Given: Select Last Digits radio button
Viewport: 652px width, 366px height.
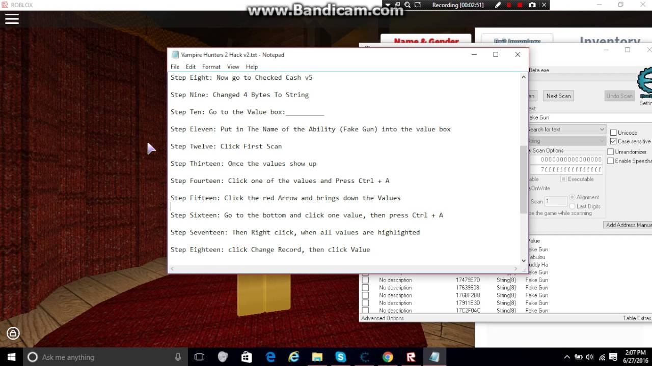Looking at the screenshot, I should (572, 206).
